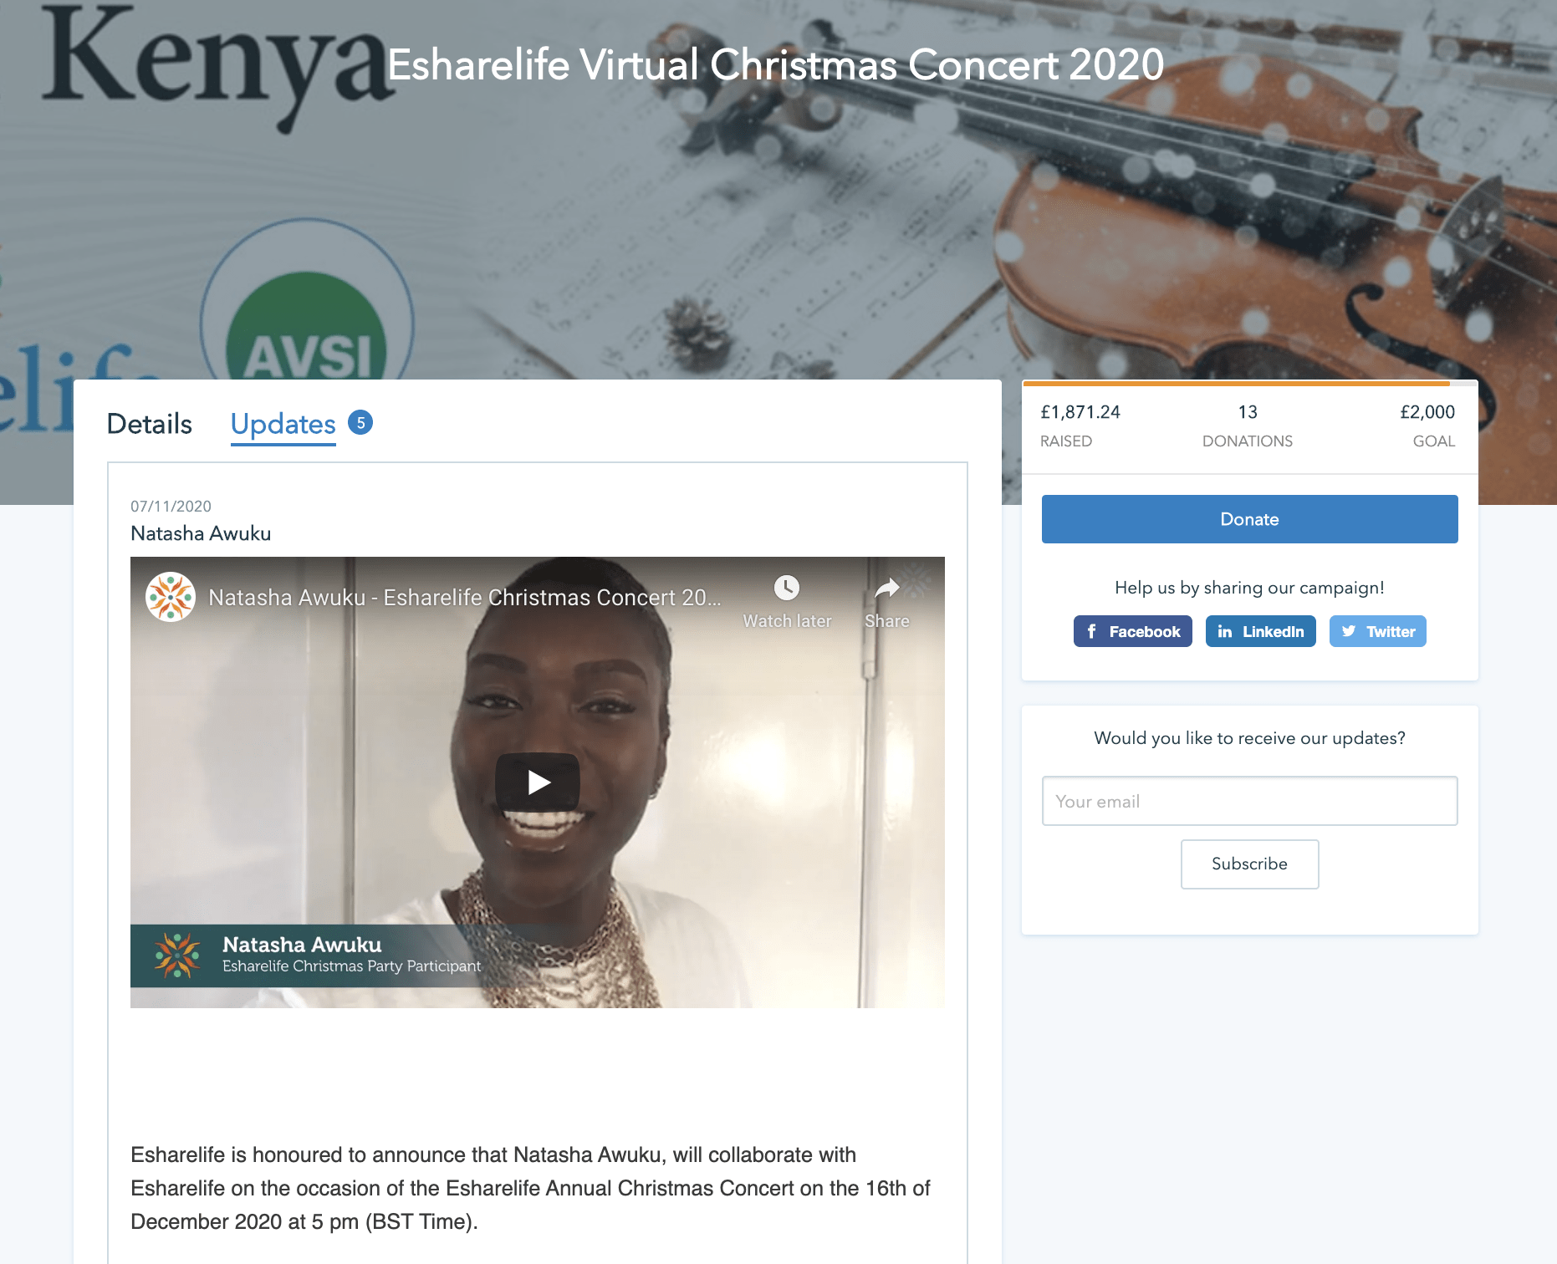
Task: Click the Natasha Awuku update heading
Action: pos(201,533)
